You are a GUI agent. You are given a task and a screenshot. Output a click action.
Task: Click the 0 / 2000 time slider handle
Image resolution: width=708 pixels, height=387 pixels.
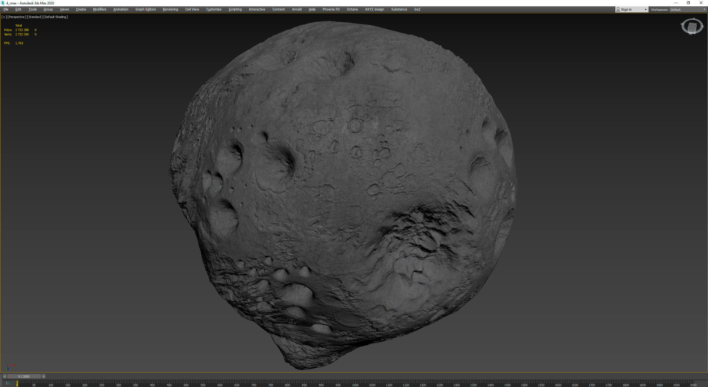point(24,376)
